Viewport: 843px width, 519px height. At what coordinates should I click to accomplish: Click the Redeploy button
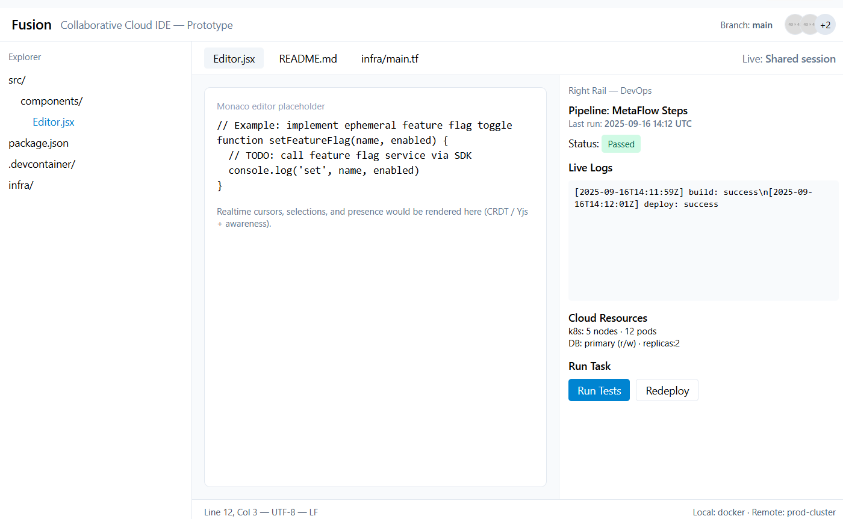[667, 390]
